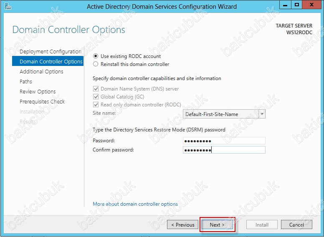Click 'Type the Directory Services Restore Mode (DSRM) password' text
This screenshot has height=237, width=324.
pos(159,130)
